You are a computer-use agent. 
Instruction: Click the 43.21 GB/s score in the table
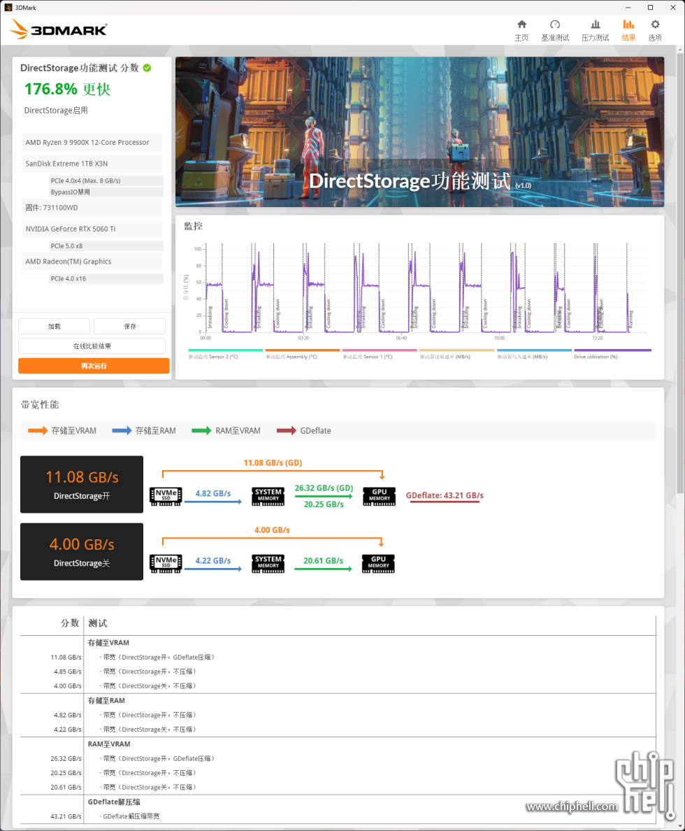(66, 816)
